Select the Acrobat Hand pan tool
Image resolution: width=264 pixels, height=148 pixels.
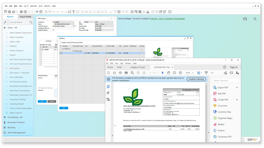tap(168, 73)
